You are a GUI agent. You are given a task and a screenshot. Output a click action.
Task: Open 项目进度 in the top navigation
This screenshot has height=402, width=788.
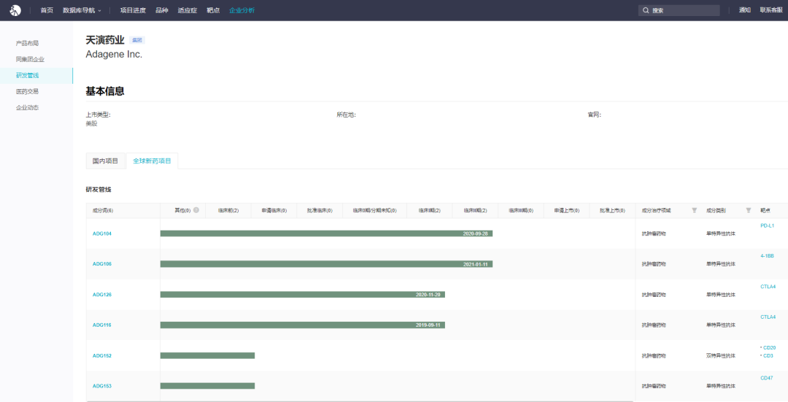pyautogui.click(x=133, y=10)
